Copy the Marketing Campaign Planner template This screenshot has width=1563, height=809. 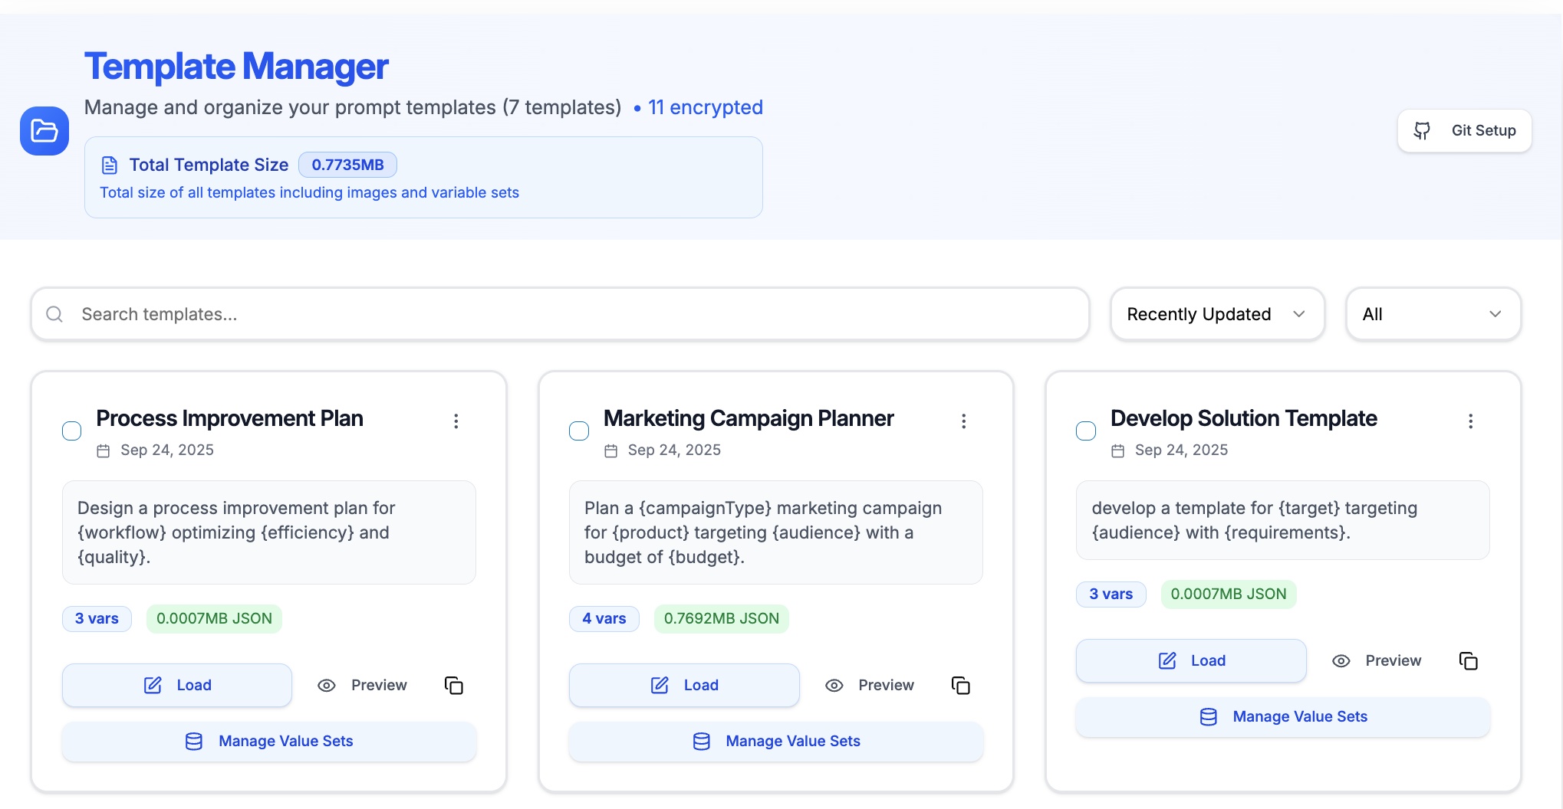click(961, 686)
